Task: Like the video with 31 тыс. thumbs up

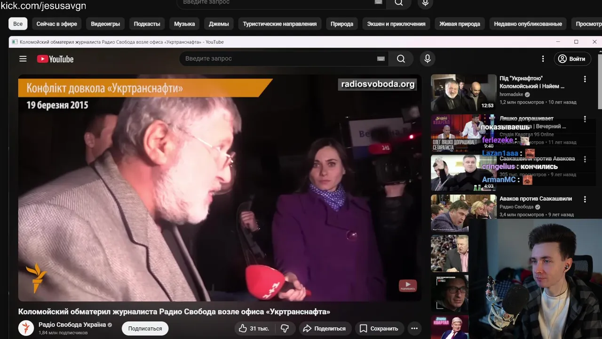Action: click(x=253, y=329)
